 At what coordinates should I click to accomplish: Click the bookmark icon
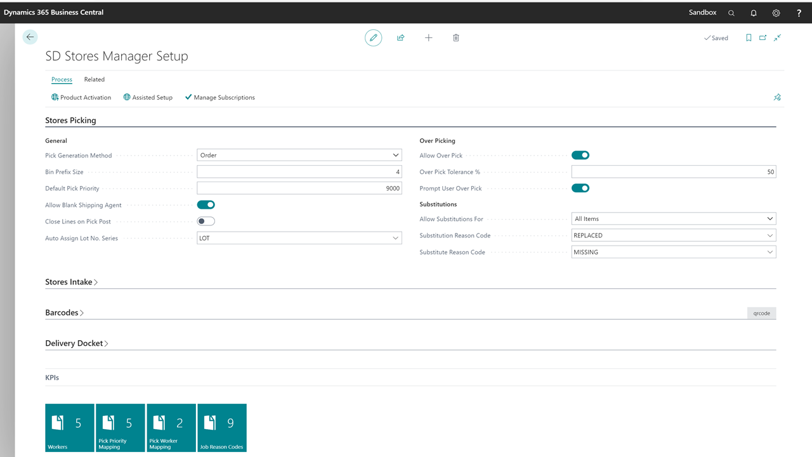point(749,38)
